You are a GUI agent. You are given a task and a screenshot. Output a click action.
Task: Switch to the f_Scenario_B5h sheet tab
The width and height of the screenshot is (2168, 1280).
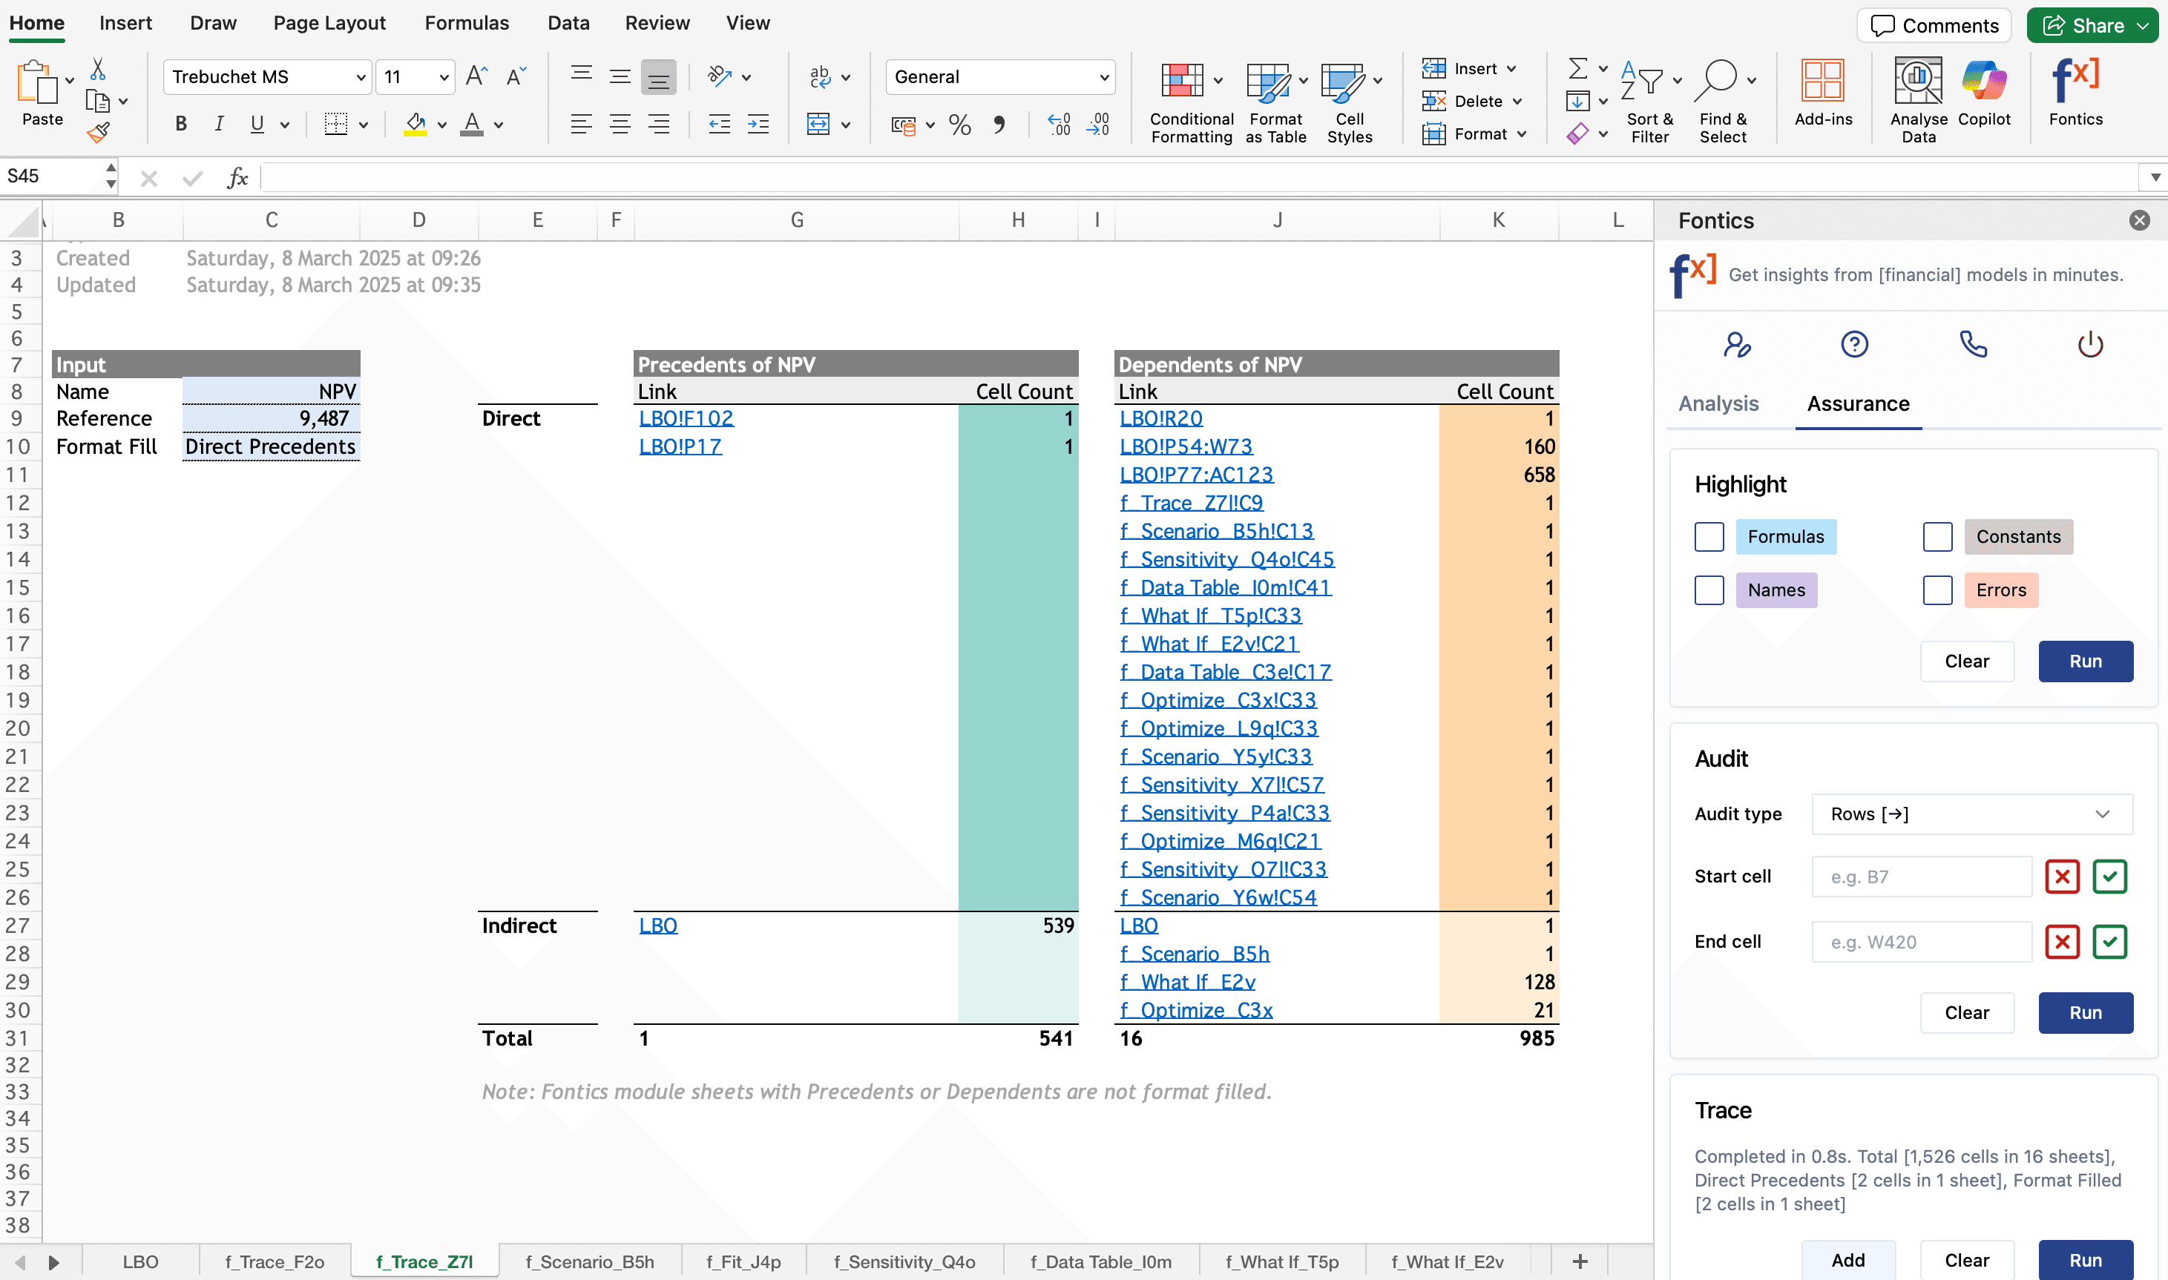tap(590, 1261)
